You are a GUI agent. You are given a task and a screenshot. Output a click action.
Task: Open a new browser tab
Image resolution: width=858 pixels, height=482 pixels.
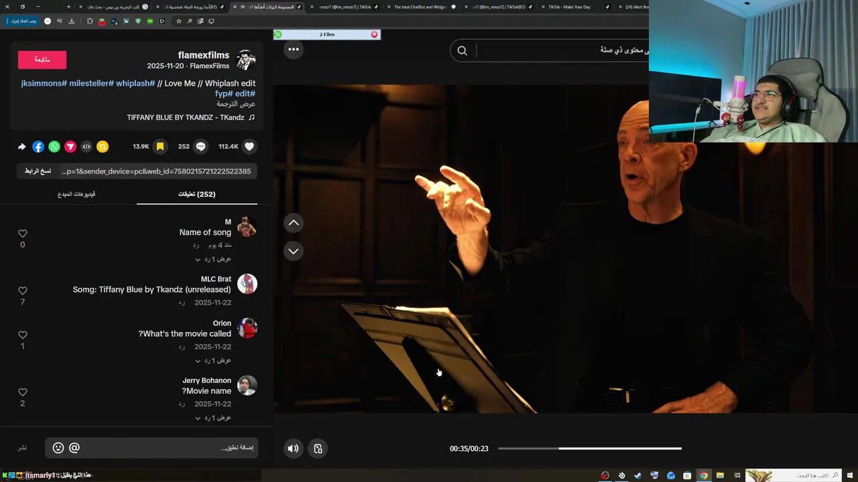click(68, 7)
